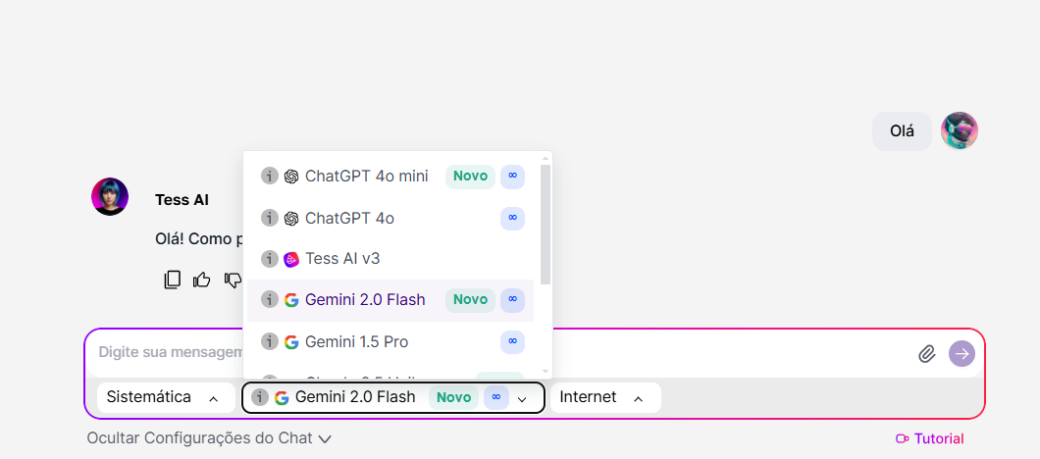Like the Tess AI reply
The height and width of the screenshot is (459, 1040).
[202, 280]
